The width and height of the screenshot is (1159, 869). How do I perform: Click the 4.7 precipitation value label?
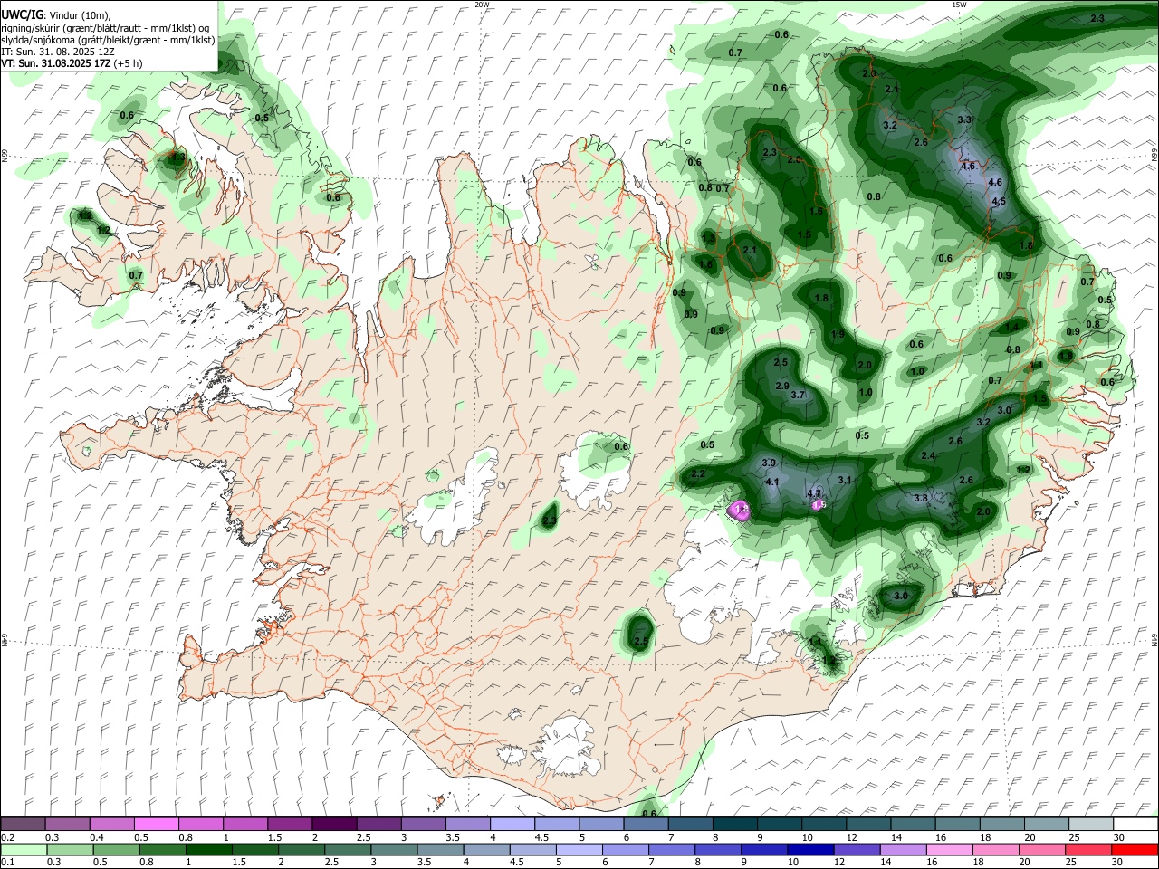[x=813, y=493]
